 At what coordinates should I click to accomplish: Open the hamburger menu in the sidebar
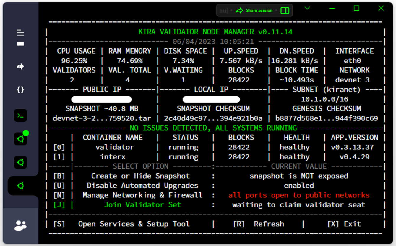(20, 33)
